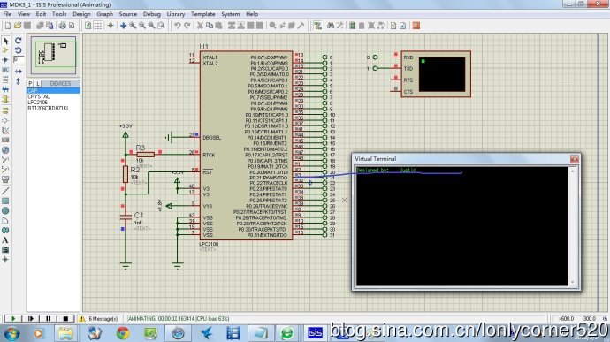
Task: Open the 6 Message(s) warning log
Action: [99, 319]
